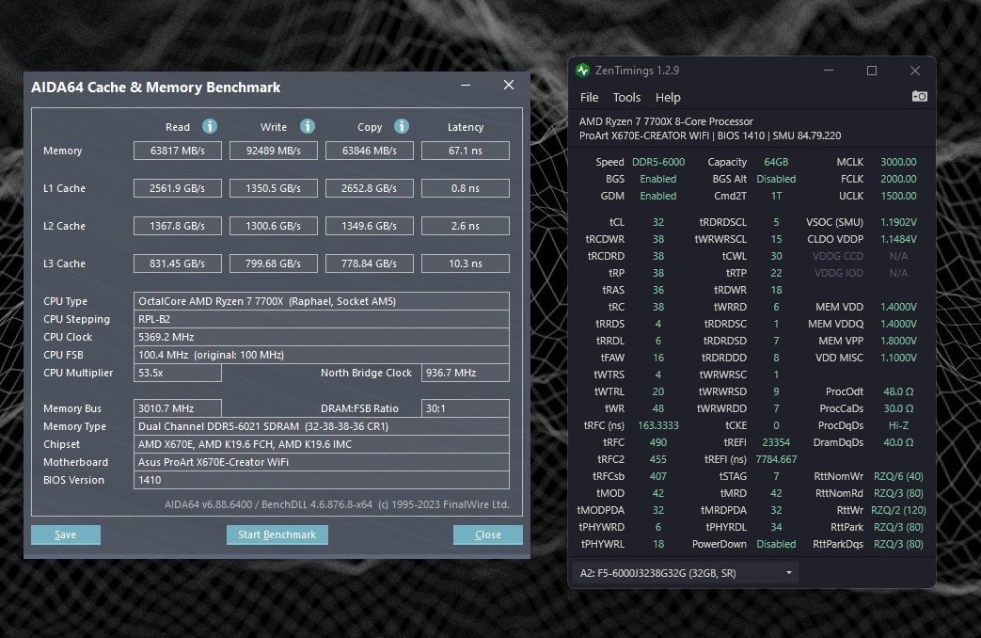Click the VSOC (SMU) value 1.1902V
This screenshot has height=638, width=981.
click(898, 222)
